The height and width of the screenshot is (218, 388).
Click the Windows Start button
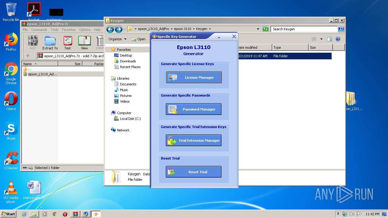tap(8, 214)
